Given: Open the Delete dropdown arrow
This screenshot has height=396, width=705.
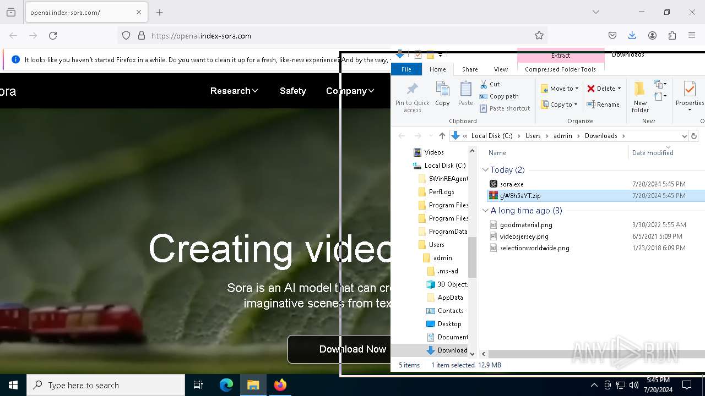Looking at the screenshot, I should click(x=619, y=89).
